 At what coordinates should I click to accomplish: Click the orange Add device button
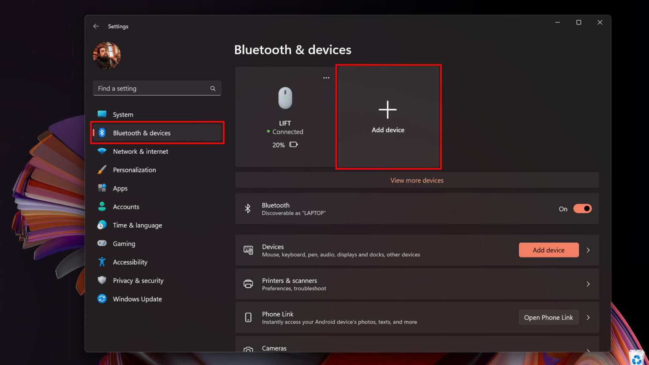coord(548,250)
